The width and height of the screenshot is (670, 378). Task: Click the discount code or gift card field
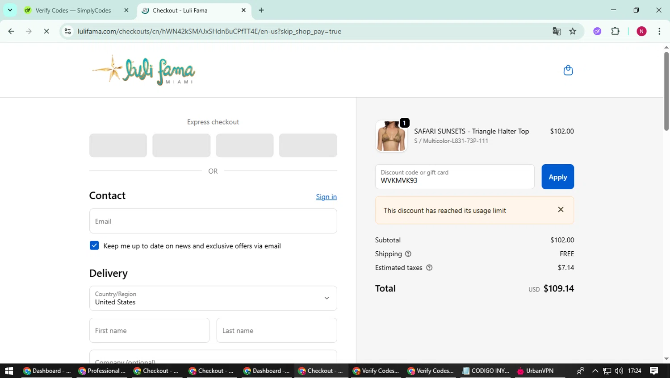click(455, 177)
